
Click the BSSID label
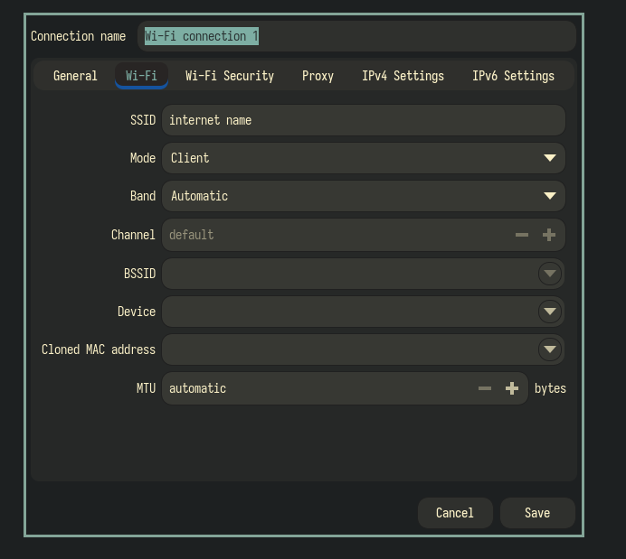tap(139, 274)
